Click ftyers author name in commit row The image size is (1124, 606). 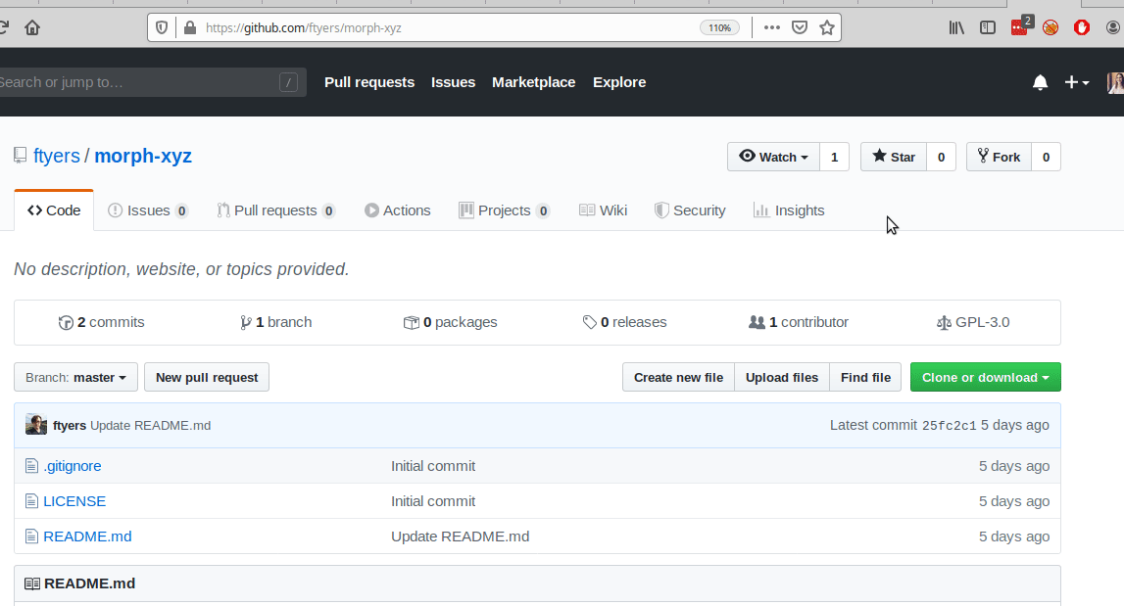click(70, 426)
